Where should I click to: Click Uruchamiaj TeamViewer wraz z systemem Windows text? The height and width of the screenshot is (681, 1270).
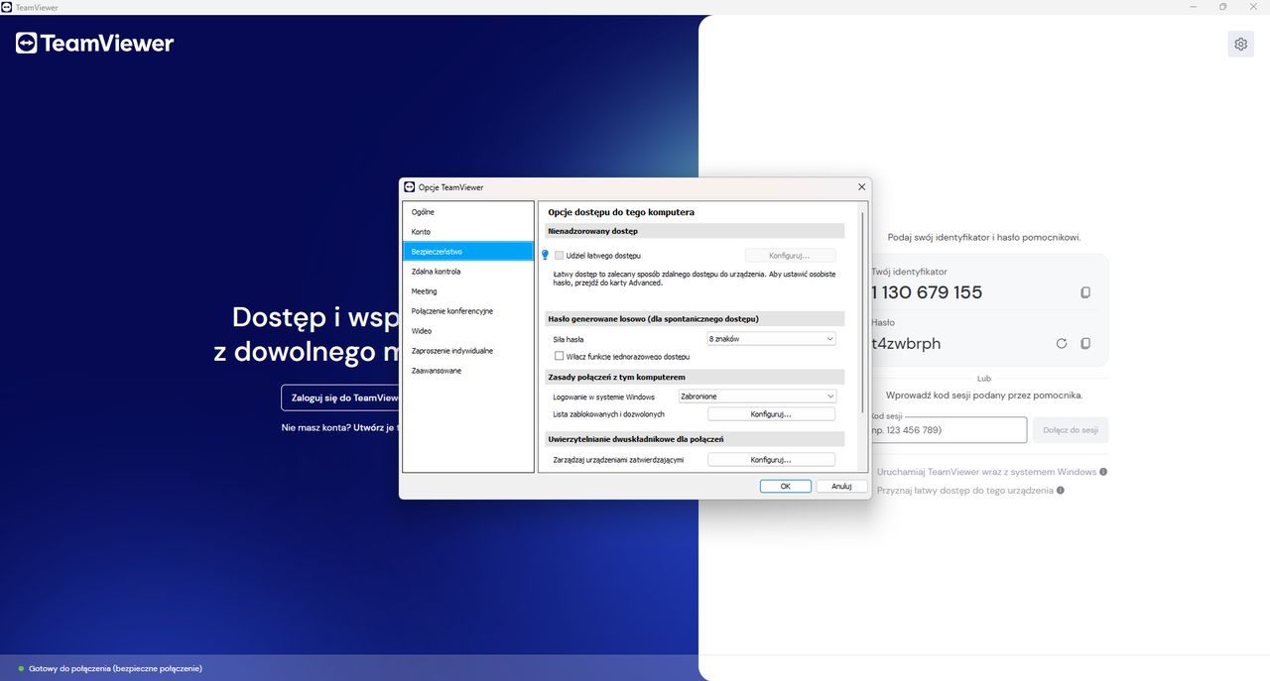coord(986,472)
